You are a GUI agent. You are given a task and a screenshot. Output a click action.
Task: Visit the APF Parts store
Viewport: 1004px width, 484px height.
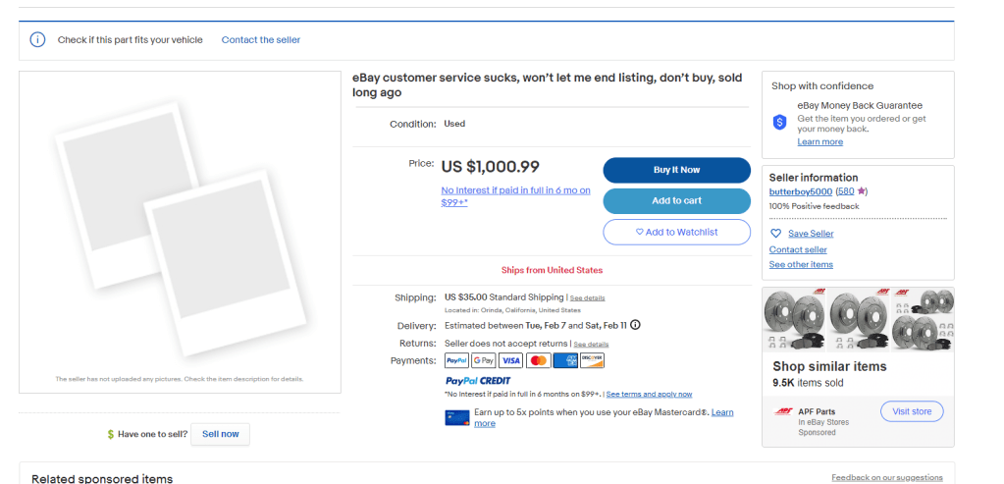point(911,411)
